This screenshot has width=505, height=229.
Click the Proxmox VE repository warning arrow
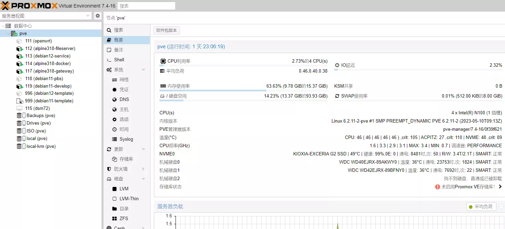coord(500,187)
